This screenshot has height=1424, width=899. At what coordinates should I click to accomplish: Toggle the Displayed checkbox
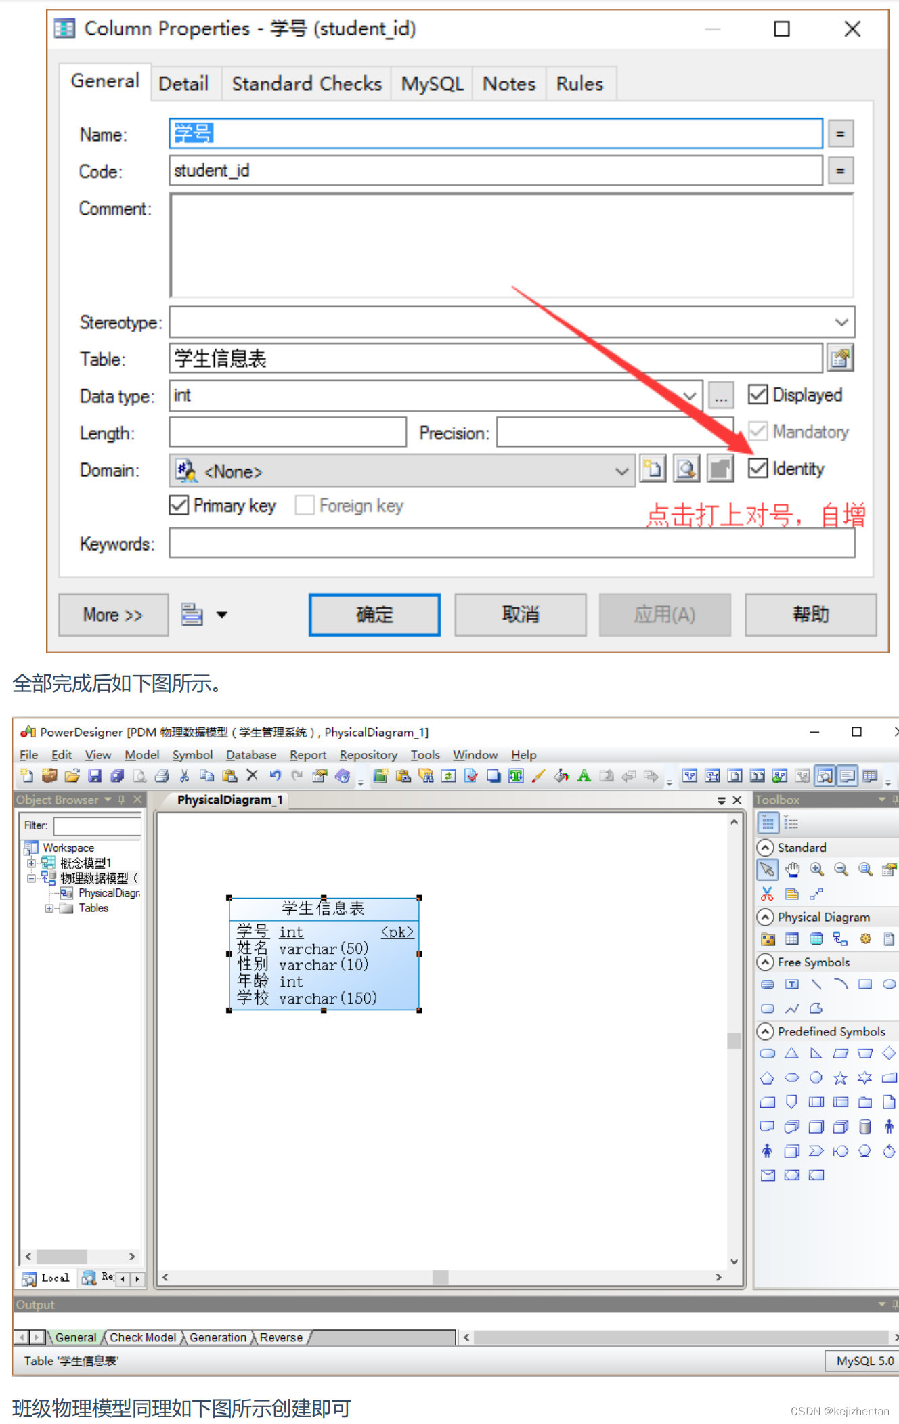pyautogui.click(x=758, y=394)
